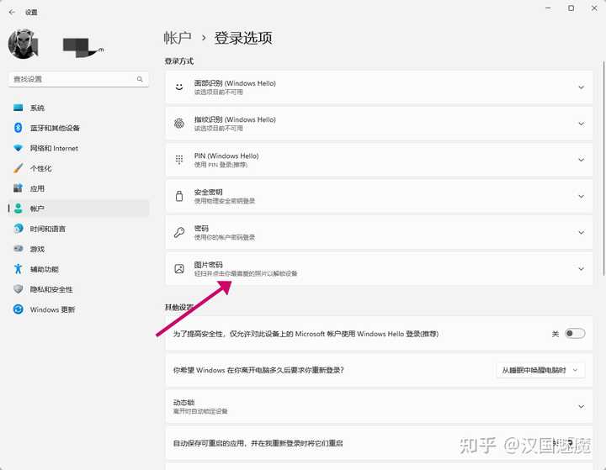
Task: Click the 图片密码 title text
Action: coord(209,265)
